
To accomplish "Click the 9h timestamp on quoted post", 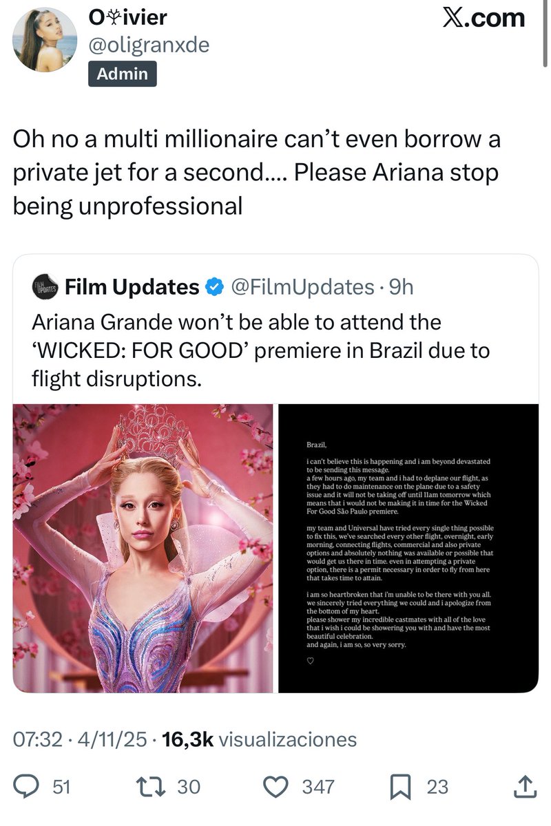I will pos(401,286).
